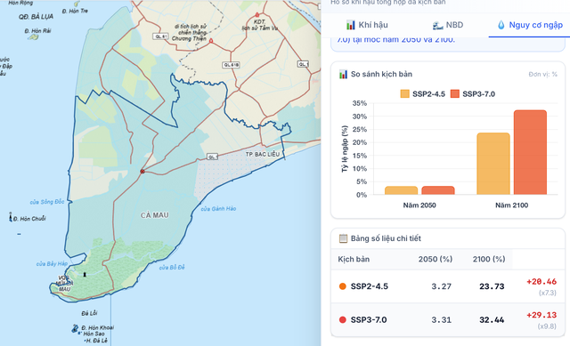Toggle the SSP3-7.0 legend entry
The width and height of the screenshot is (570, 346).
[473, 94]
